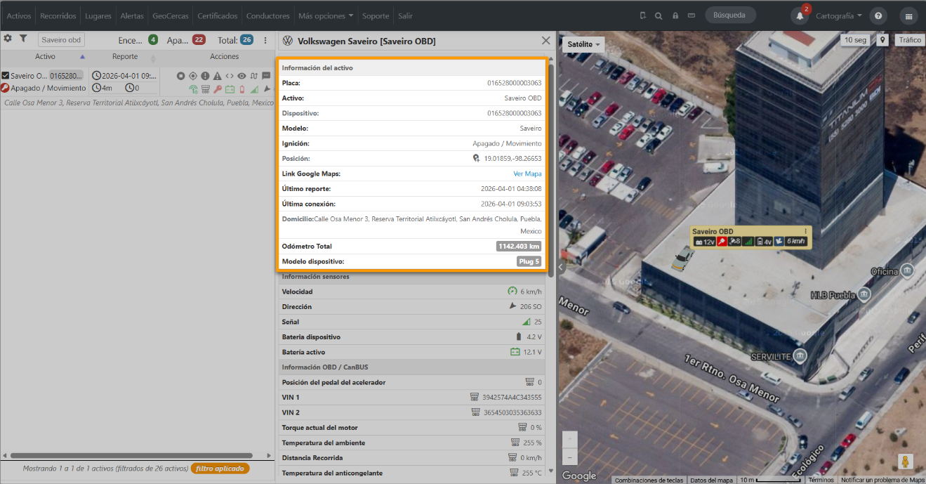Click the add device icon in top bar
Screen dimensions: 926x484
642,15
